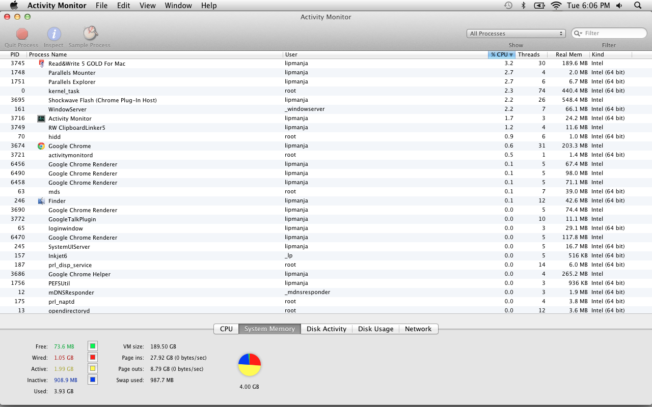Image resolution: width=652 pixels, height=407 pixels.
Task: Select the System Memory tab
Action: (269, 329)
